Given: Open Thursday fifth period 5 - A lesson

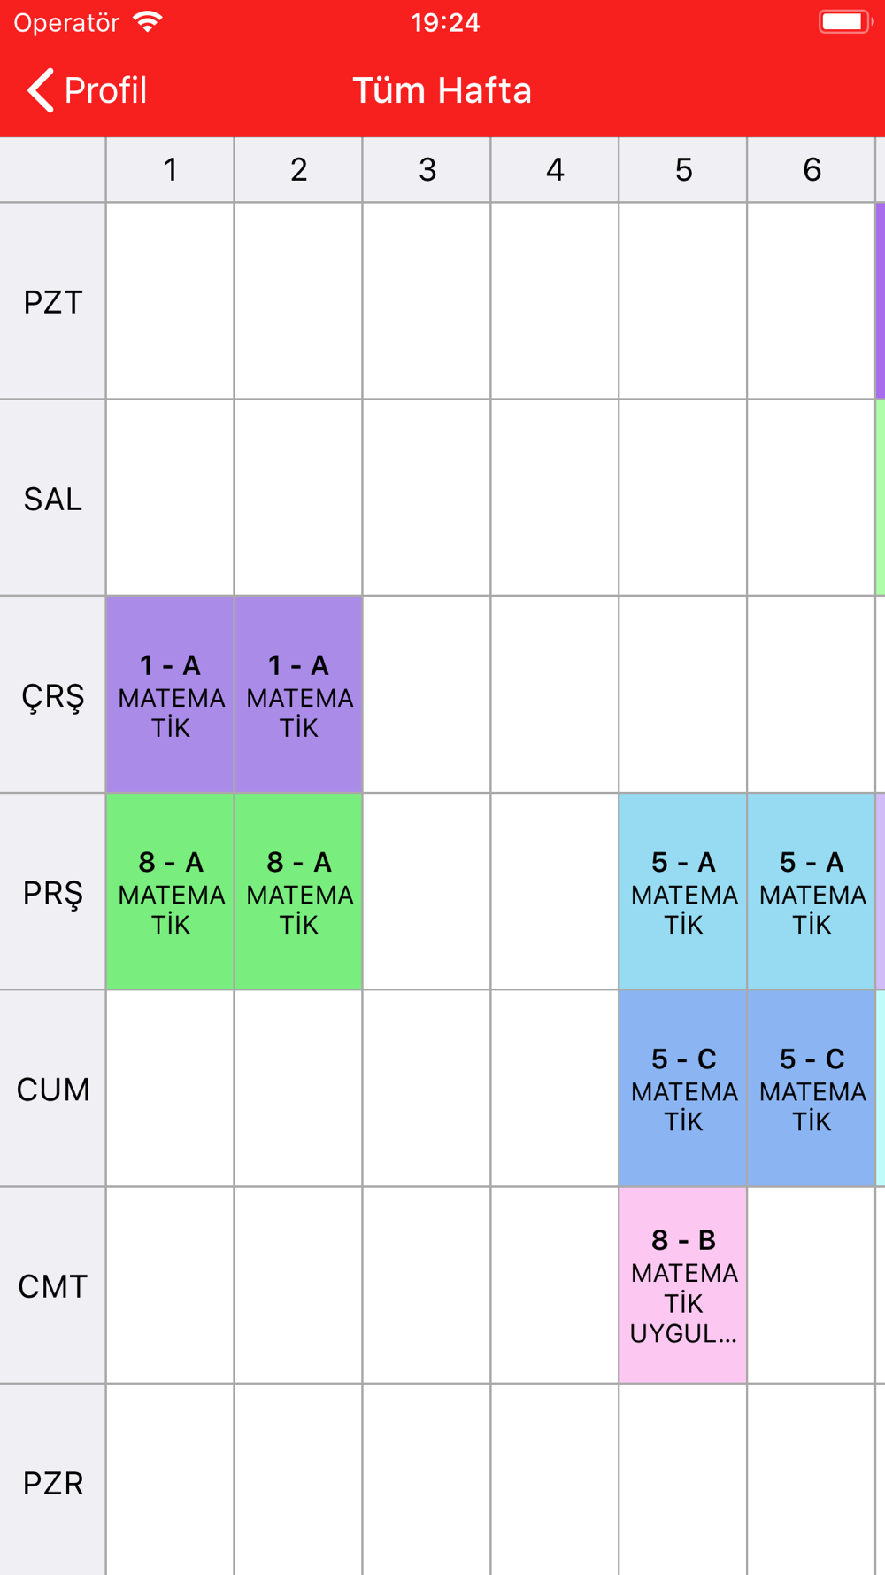Looking at the screenshot, I should point(683,891).
